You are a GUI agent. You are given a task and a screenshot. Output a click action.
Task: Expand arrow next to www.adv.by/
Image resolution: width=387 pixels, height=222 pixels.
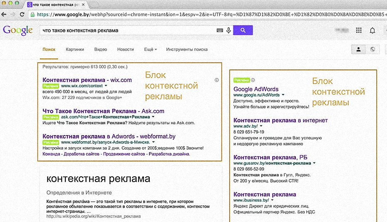click(x=261, y=126)
